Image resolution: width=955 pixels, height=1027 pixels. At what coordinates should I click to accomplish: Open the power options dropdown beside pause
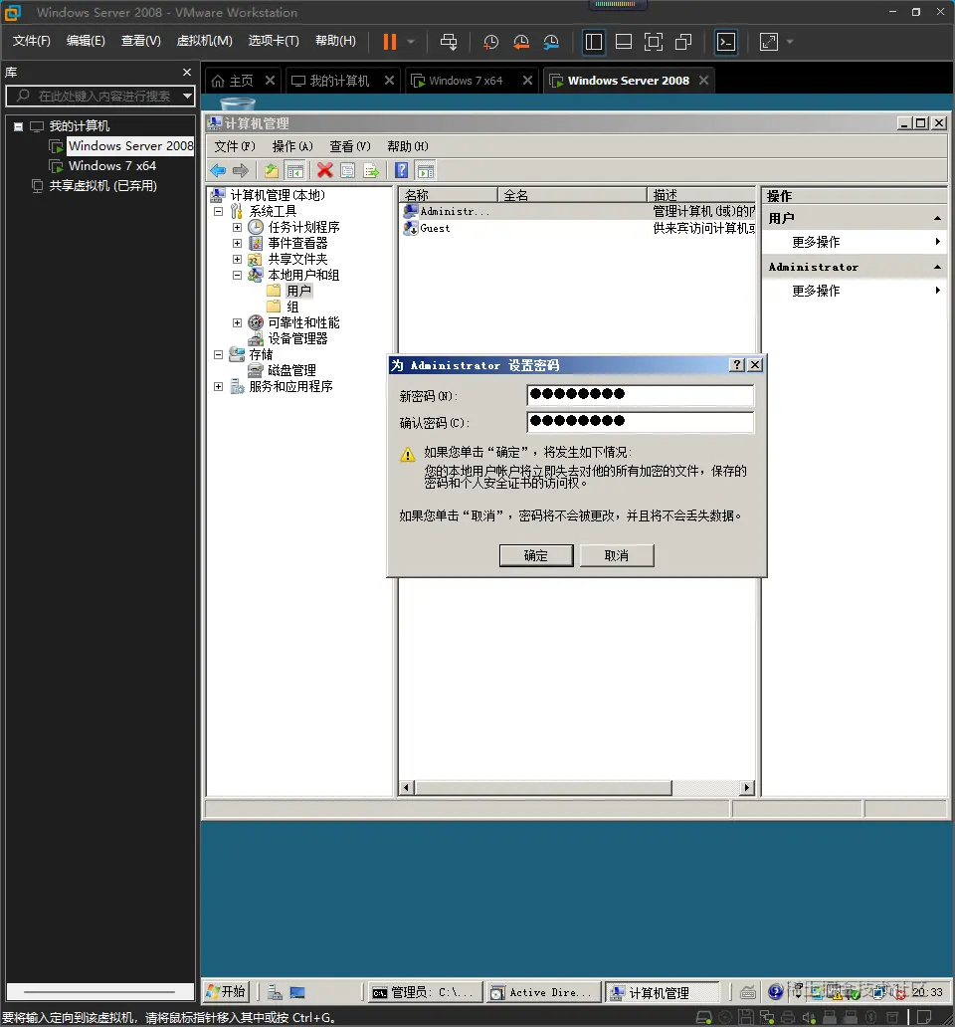[411, 42]
